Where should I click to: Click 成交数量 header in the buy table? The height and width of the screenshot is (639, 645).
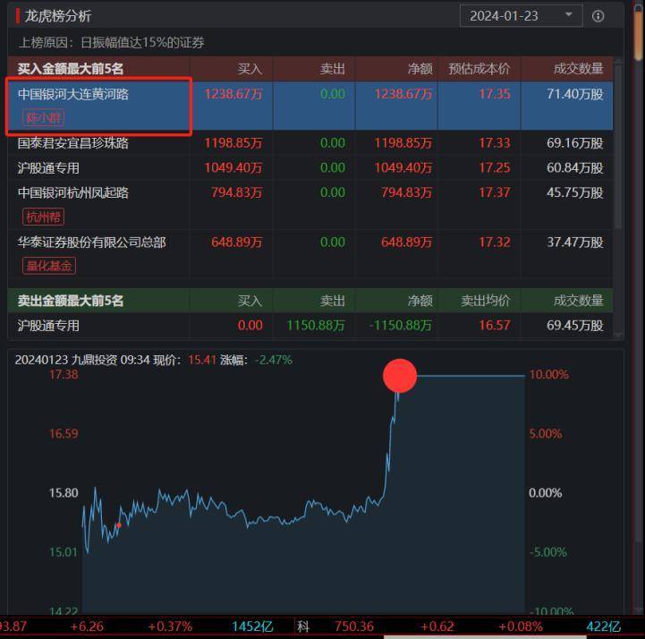point(579,69)
